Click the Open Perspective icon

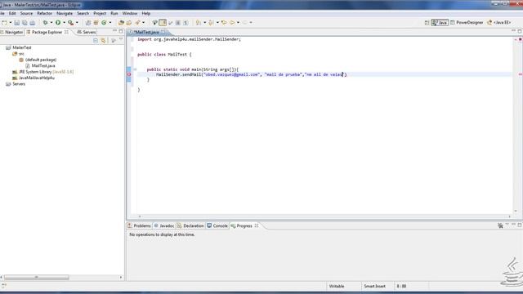[x=427, y=22]
